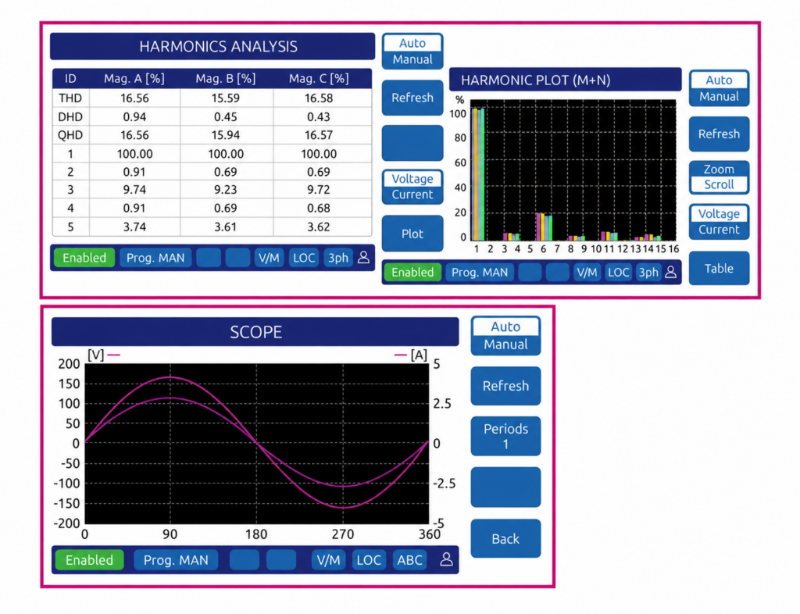Click user icon in Harmonics Analysis status bar

[363, 258]
